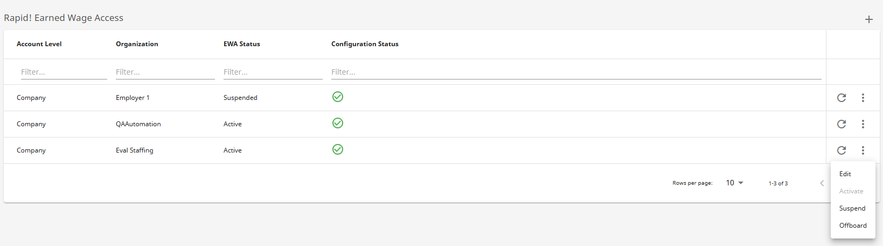Select Edit from the context menu
This screenshot has height=246, width=883.
coord(845,174)
